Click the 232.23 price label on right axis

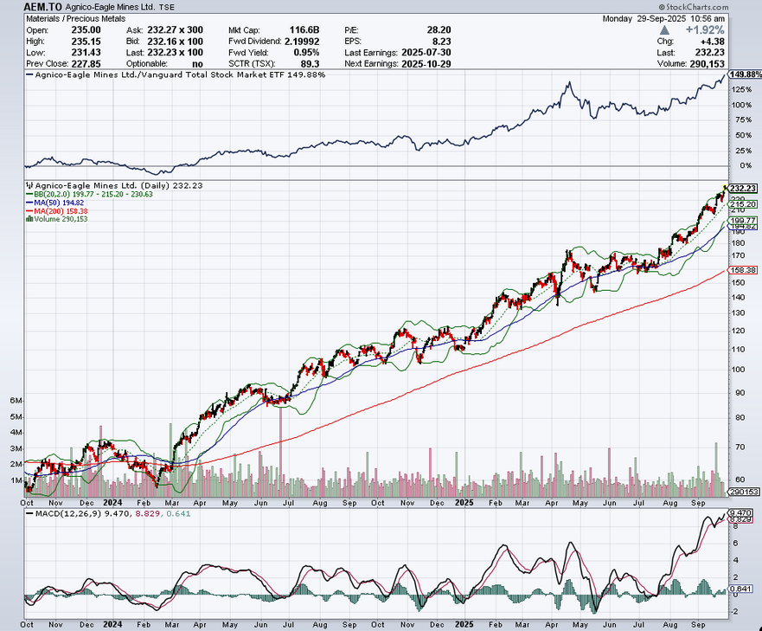pyautogui.click(x=743, y=189)
